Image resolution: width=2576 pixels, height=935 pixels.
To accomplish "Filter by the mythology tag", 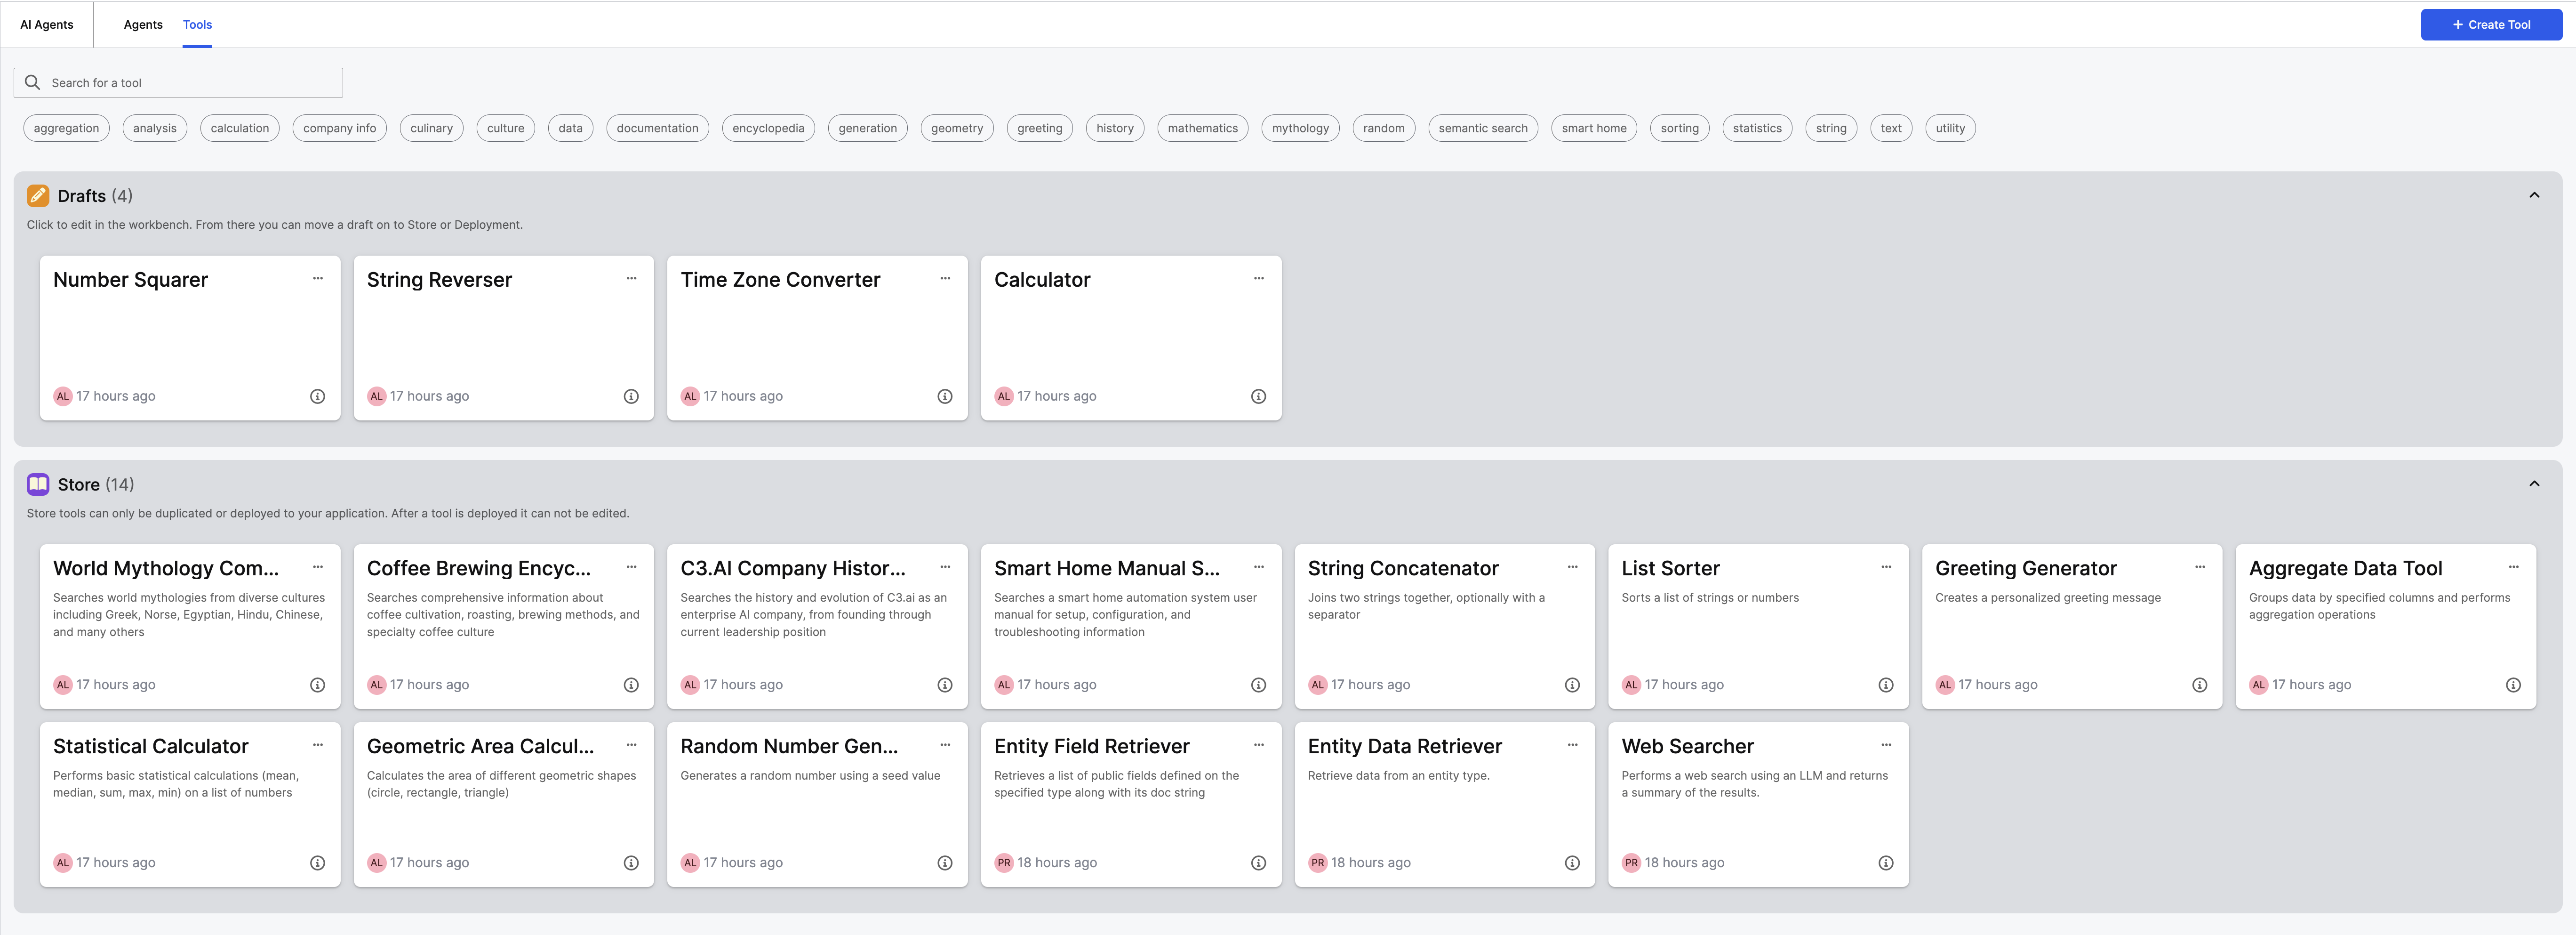I will pyautogui.click(x=1300, y=128).
